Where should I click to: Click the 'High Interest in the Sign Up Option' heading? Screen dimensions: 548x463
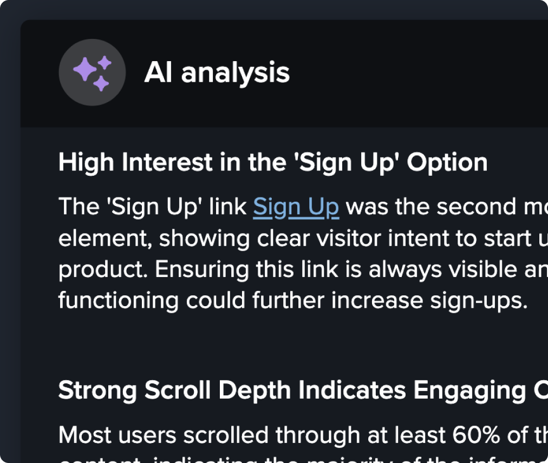click(x=273, y=162)
